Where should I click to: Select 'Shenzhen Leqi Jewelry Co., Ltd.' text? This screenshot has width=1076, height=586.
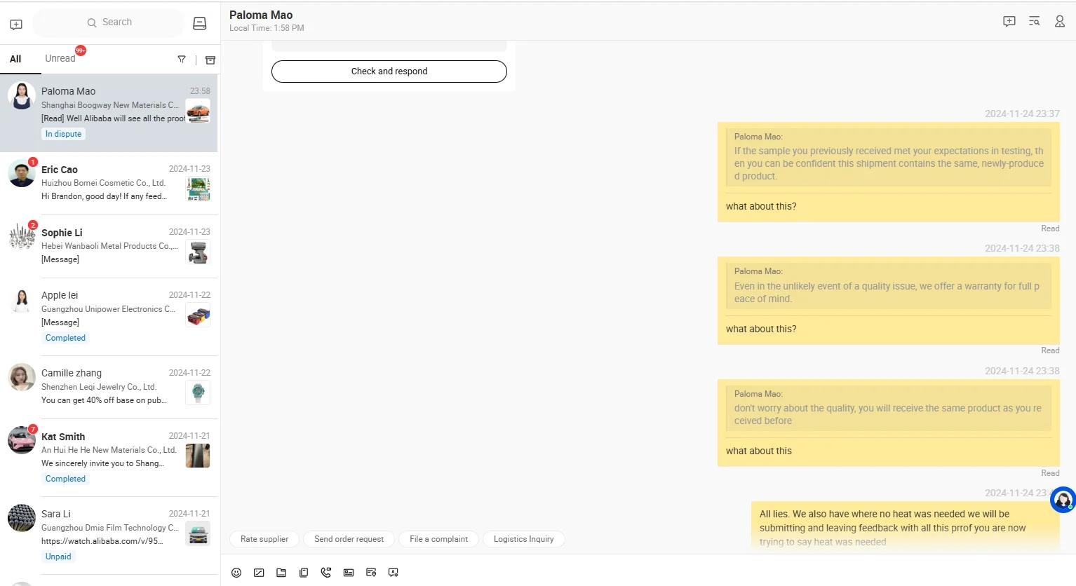pyautogui.click(x=99, y=387)
